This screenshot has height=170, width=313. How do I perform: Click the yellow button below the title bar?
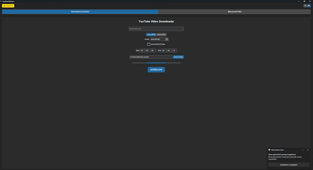tap(8, 6)
